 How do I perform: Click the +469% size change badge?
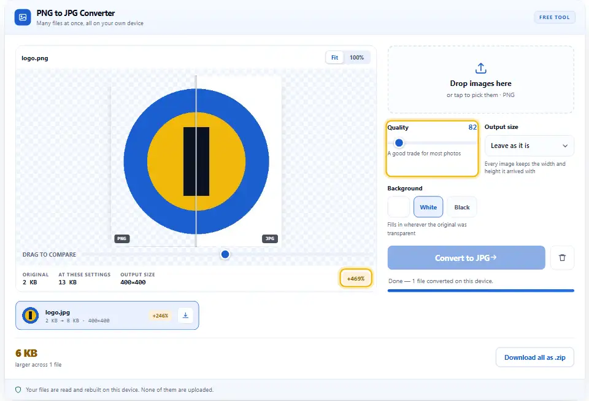(x=356, y=278)
